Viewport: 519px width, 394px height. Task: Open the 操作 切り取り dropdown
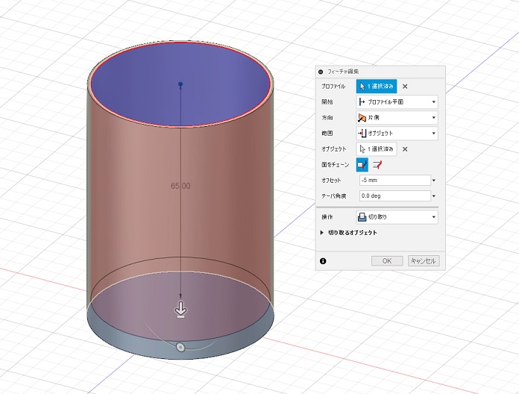tap(397, 217)
